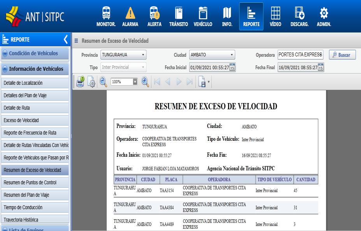Screen dimensions: 361x231
Task: Open the export format dropdown arrow
Action: tap(209, 82)
